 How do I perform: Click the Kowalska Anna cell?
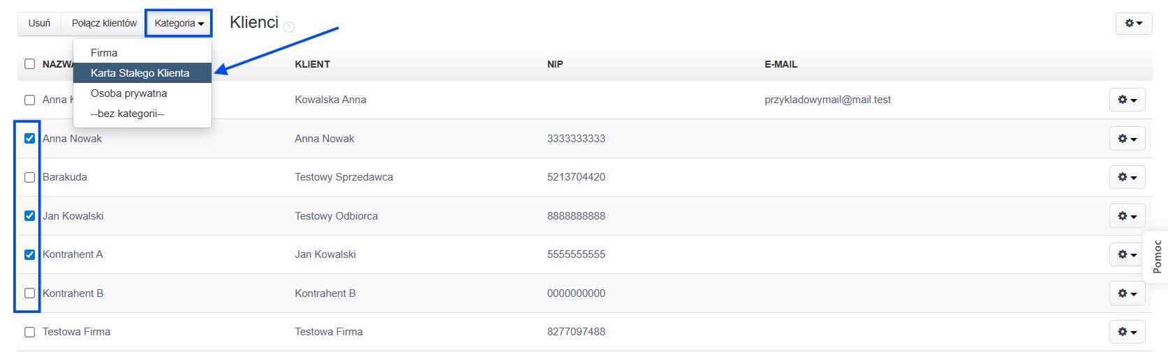(x=330, y=100)
